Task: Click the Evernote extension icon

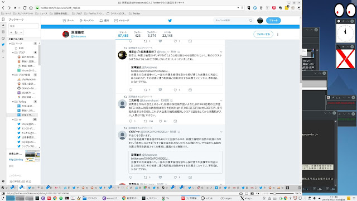Action: click(280, 8)
